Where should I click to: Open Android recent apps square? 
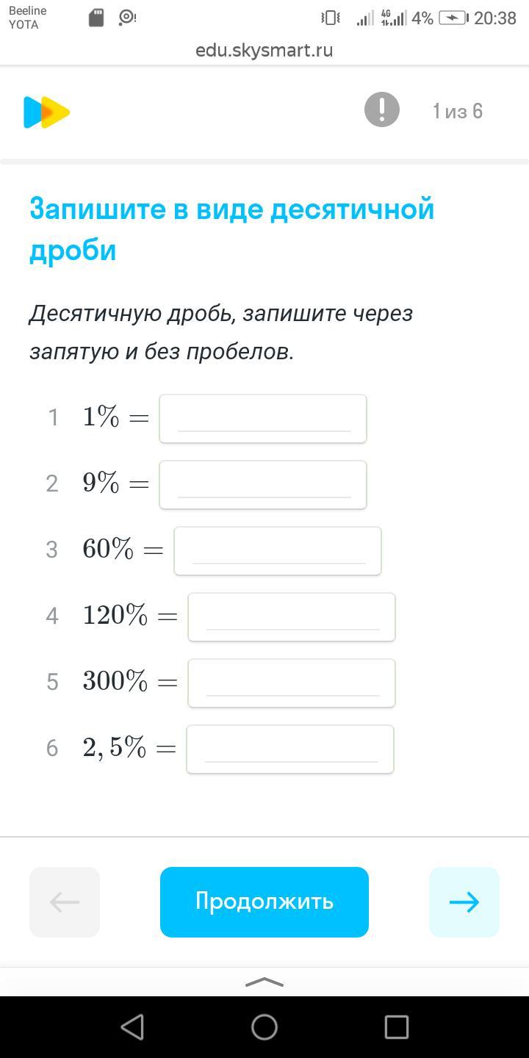[397, 1026]
